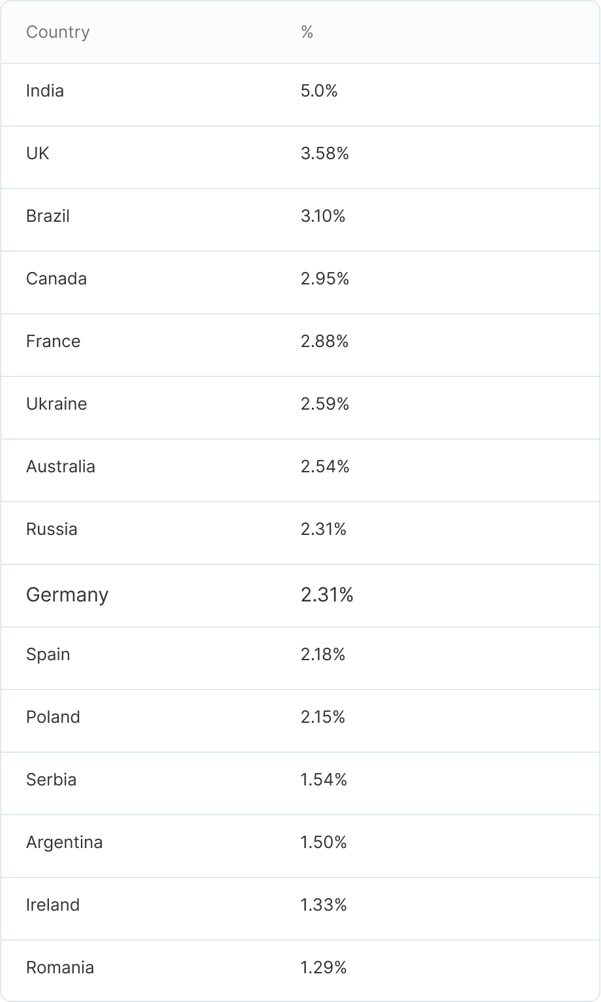The width and height of the screenshot is (601, 1002).
Task: Click the Spain country cell
Action: (x=48, y=654)
